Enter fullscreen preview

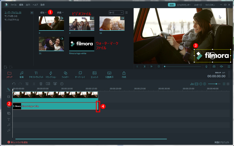tap(229, 67)
